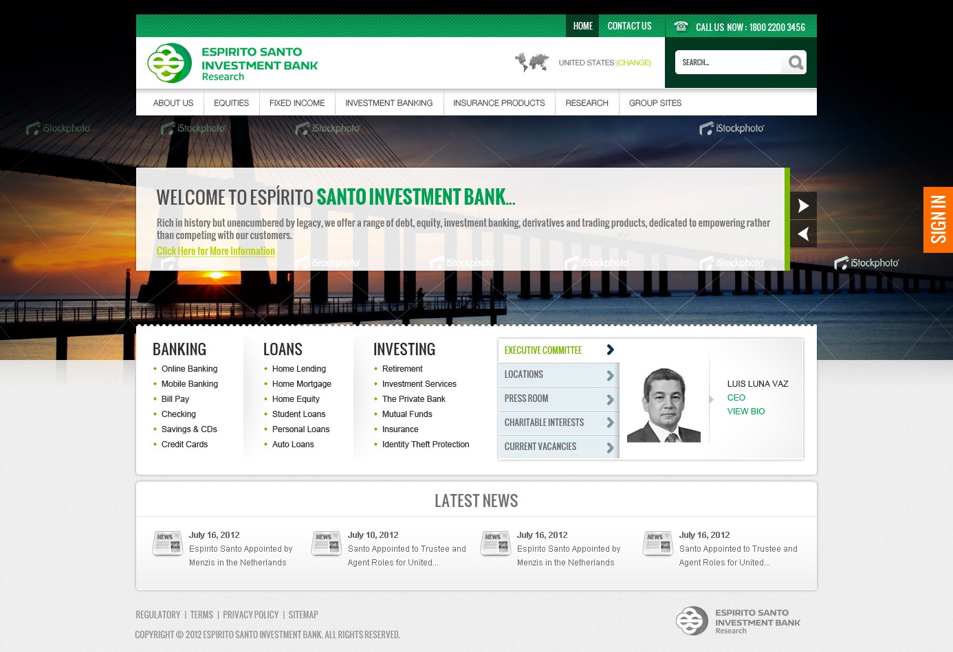Open the Privacy Policy footer link
The height and width of the screenshot is (652, 953).
tap(250, 615)
